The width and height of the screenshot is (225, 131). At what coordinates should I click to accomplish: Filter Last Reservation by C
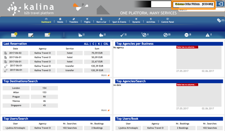(93, 44)
